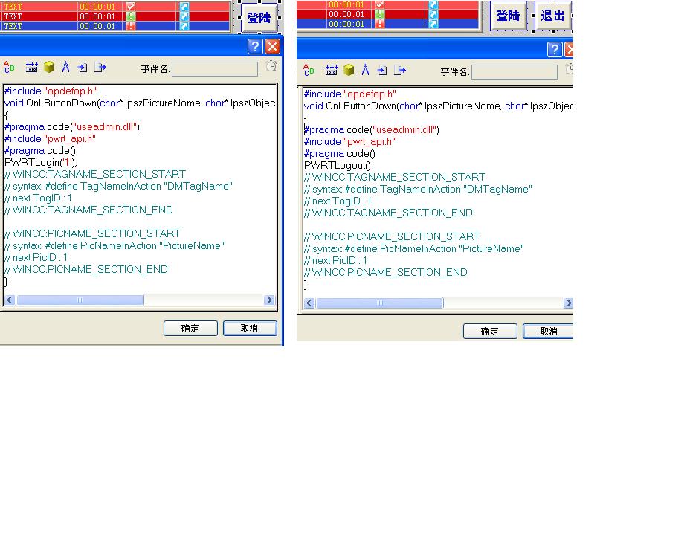684x559 pixels.
Task: Click the compass tool icon in left editor
Action: (x=66, y=67)
